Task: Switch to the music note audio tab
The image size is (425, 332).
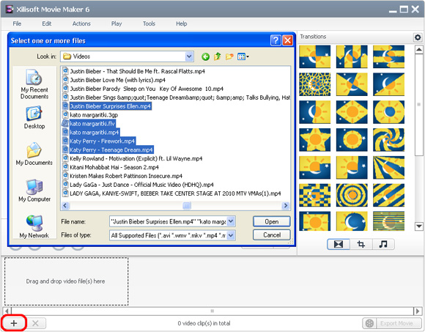Action: [x=383, y=244]
